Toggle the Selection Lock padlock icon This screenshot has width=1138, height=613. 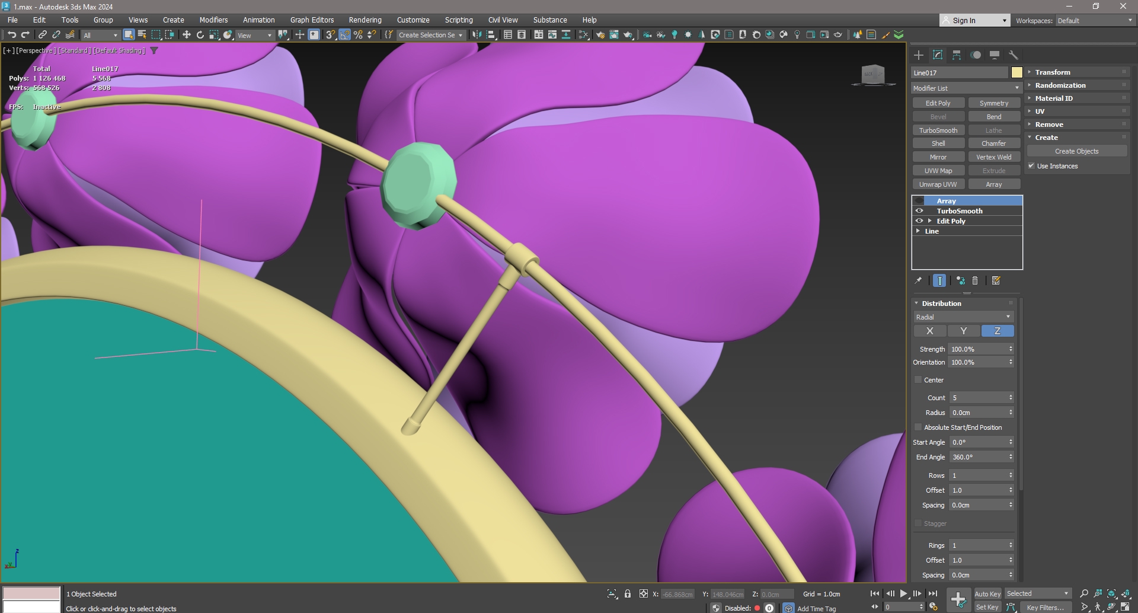(x=628, y=593)
